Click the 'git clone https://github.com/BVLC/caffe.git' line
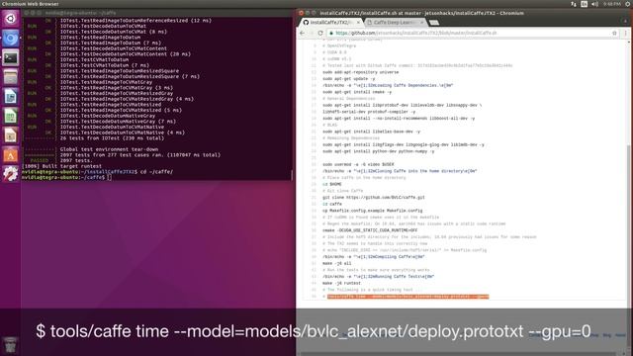 374,198
